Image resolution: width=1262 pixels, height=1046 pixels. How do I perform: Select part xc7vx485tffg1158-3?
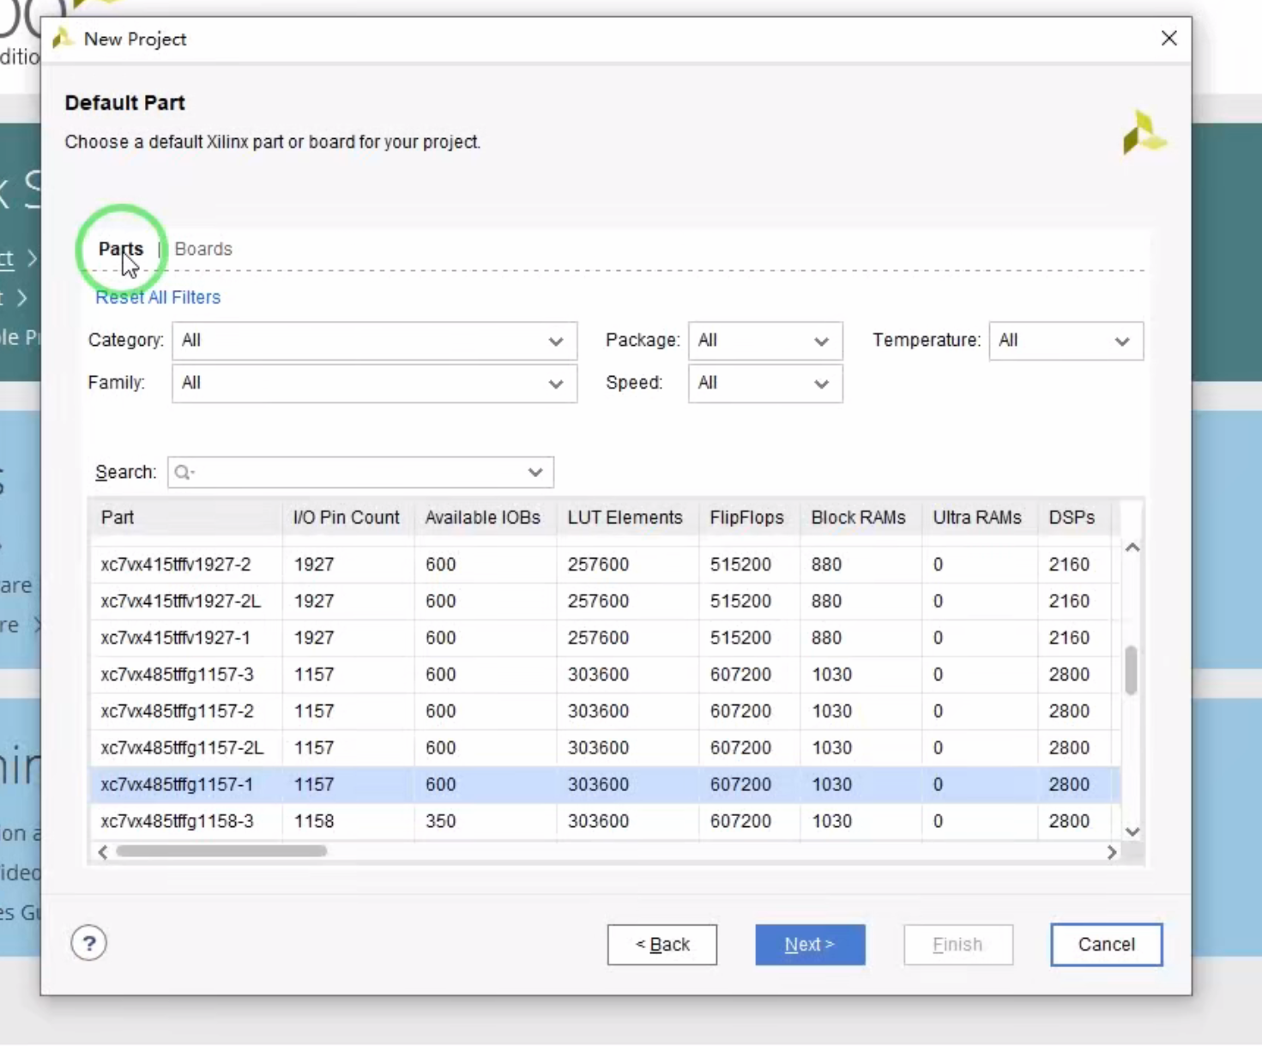point(605,822)
